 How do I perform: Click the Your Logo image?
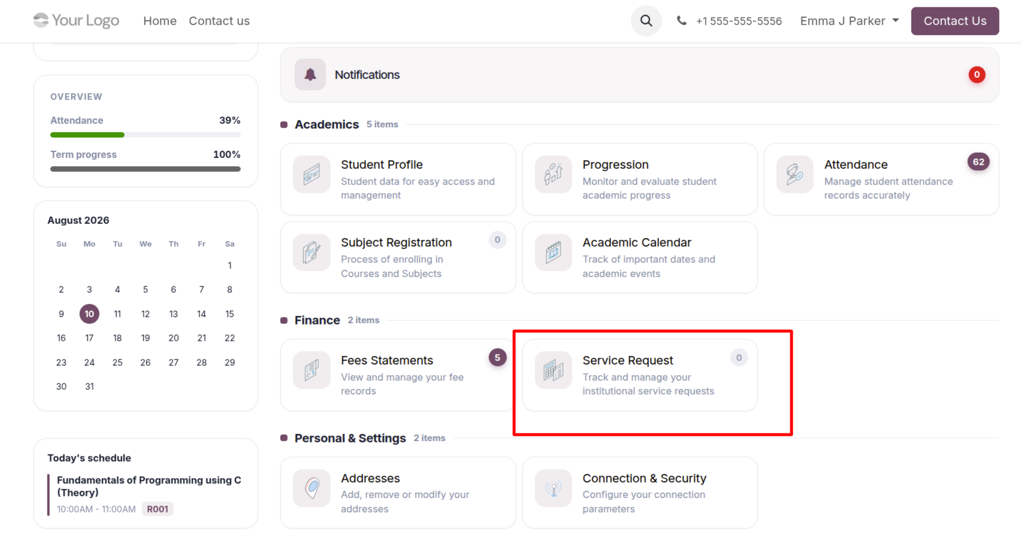(x=76, y=21)
